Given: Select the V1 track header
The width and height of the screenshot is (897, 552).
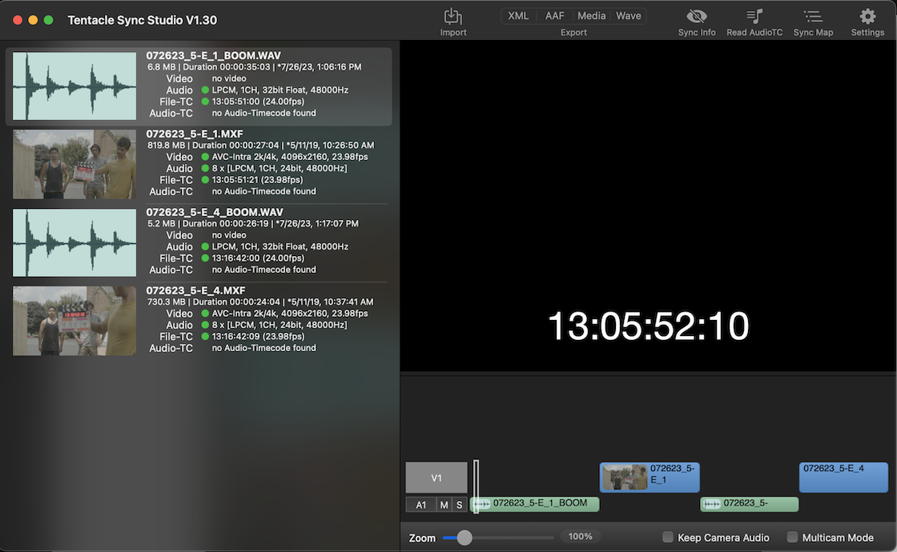Looking at the screenshot, I should [436, 478].
